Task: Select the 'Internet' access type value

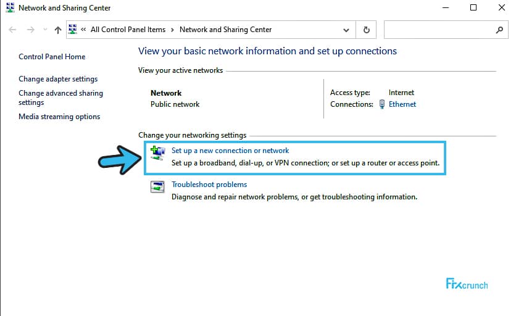Action: pyautogui.click(x=401, y=93)
